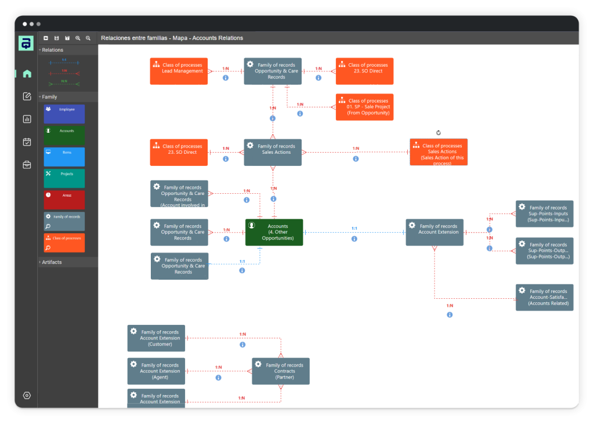Open the edit pencil icon in the sidebar
The width and height of the screenshot is (594, 423).
point(27,96)
